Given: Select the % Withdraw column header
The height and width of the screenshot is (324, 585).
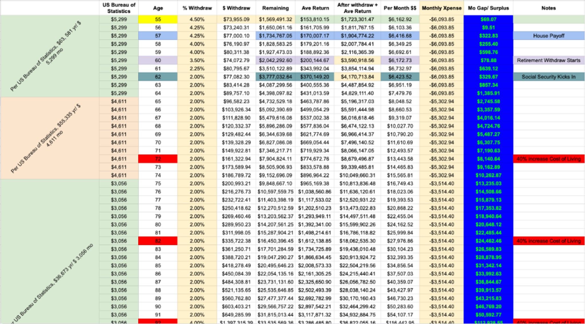Looking at the screenshot, I should (x=197, y=8).
